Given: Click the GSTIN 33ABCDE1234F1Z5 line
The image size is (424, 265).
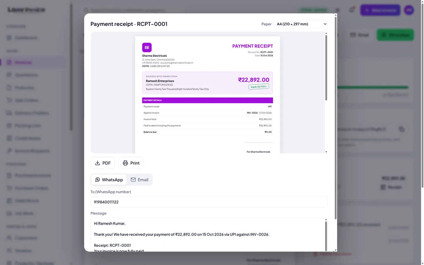Looking at the screenshot, I should point(156,66).
